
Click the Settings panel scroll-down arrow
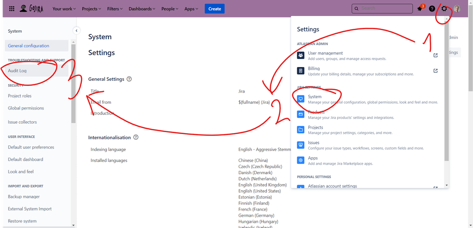pos(447,186)
